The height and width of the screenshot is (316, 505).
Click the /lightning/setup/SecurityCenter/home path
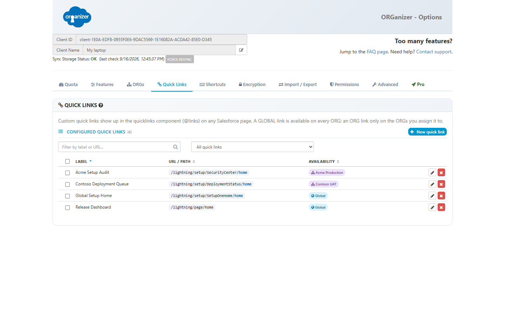click(209, 173)
